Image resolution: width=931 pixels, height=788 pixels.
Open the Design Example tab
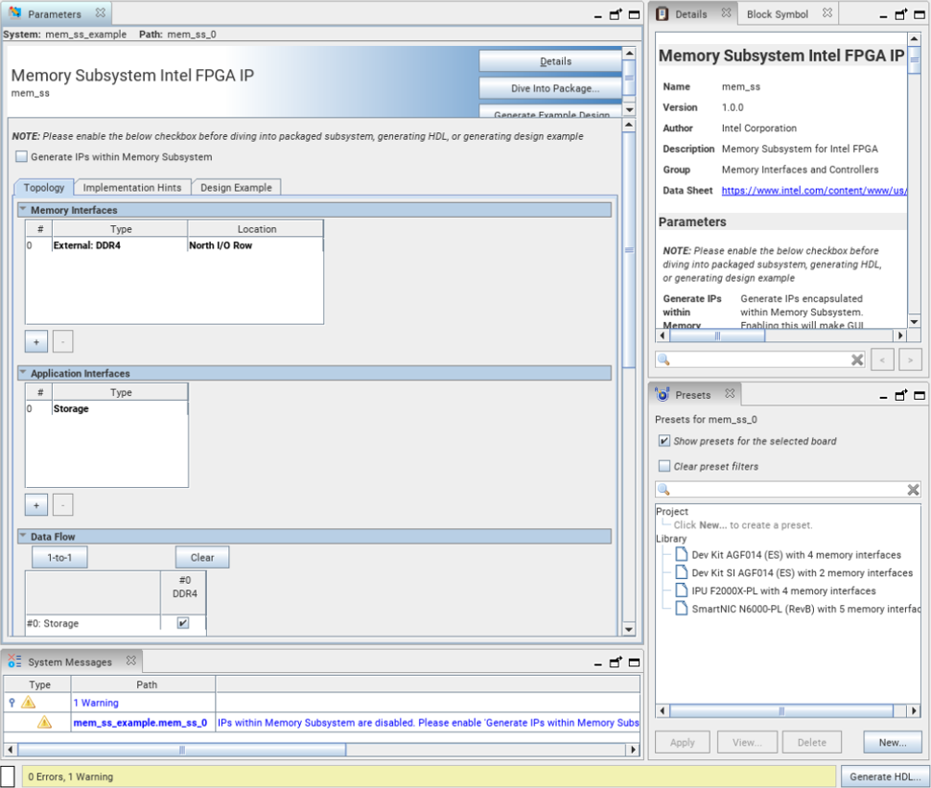coord(236,187)
